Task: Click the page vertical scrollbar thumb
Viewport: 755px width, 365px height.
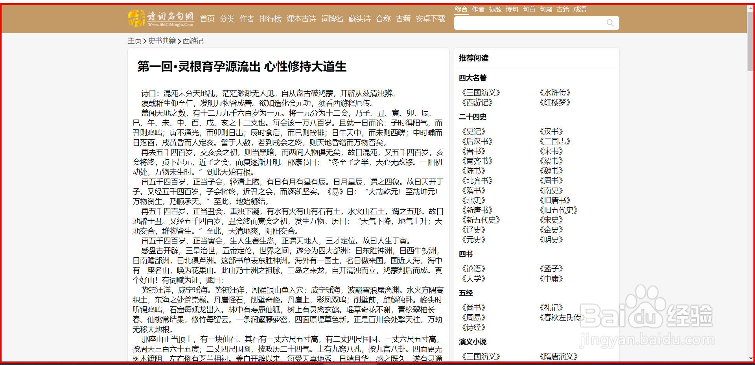Action: point(750,41)
